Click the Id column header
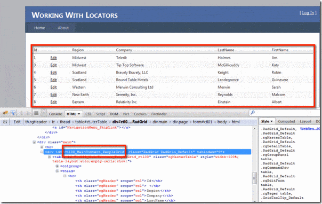This screenshot has height=204, width=322. [x=35, y=50]
